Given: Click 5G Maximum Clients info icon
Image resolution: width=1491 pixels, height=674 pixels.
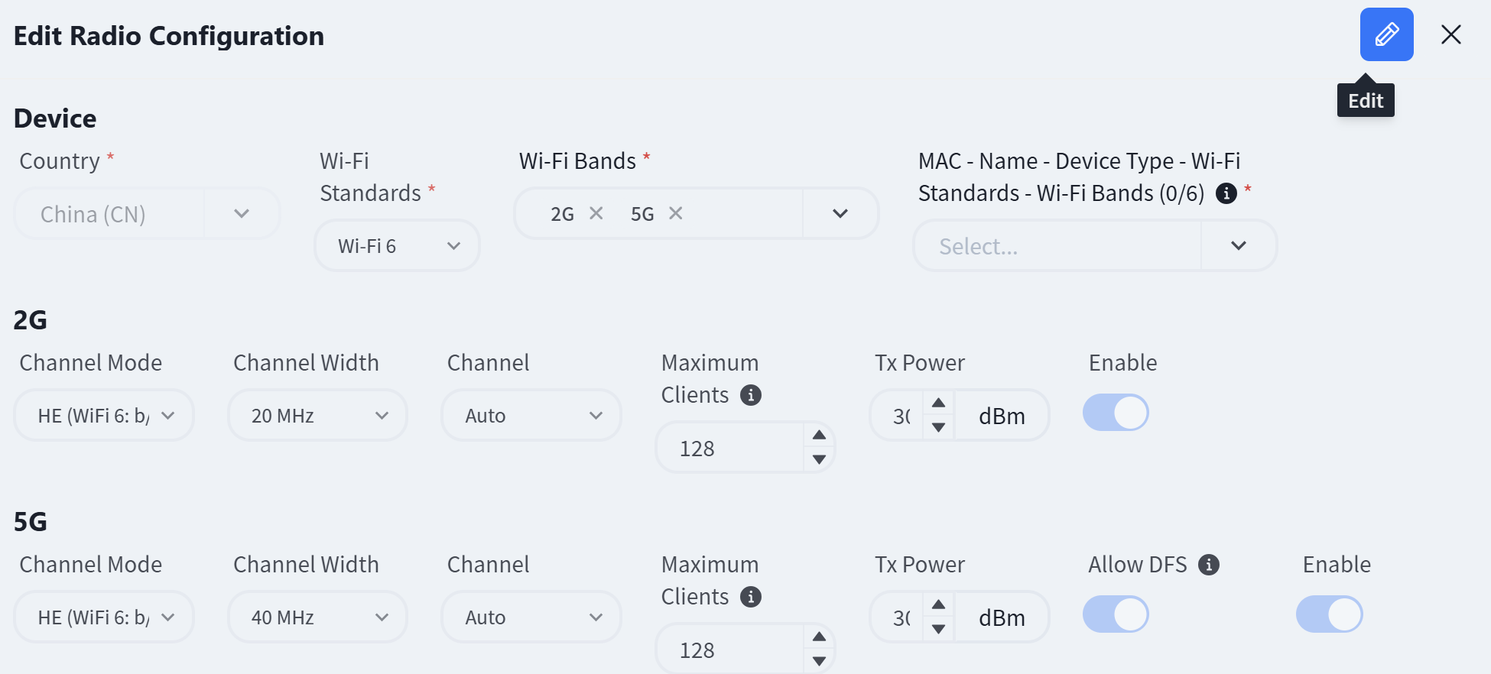Looking at the screenshot, I should [x=751, y=597].
